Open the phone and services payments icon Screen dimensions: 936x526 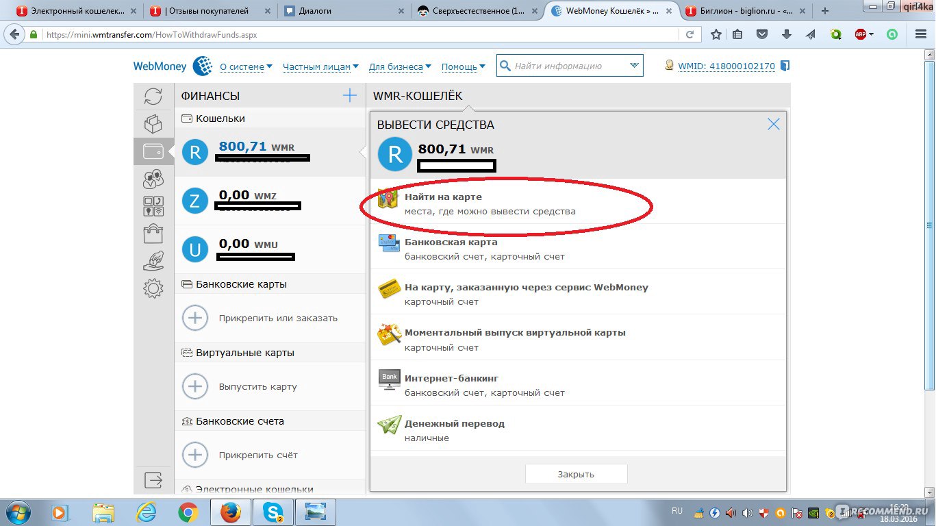point(153,206)
